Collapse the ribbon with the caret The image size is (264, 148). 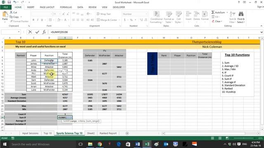click(261, 26)
